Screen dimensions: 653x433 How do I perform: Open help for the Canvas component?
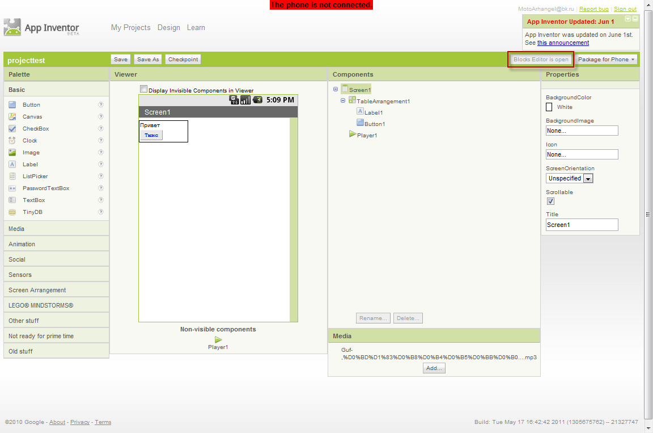click(101, 116)
